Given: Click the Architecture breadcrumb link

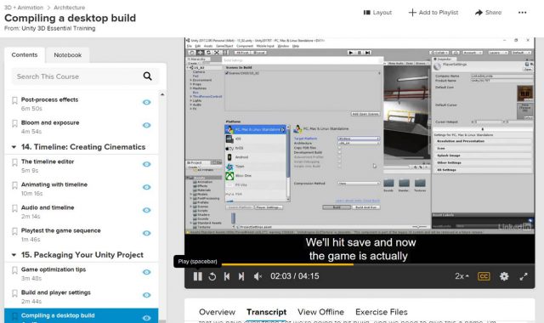Looking at the screenshot, I should tap(70, 8).
